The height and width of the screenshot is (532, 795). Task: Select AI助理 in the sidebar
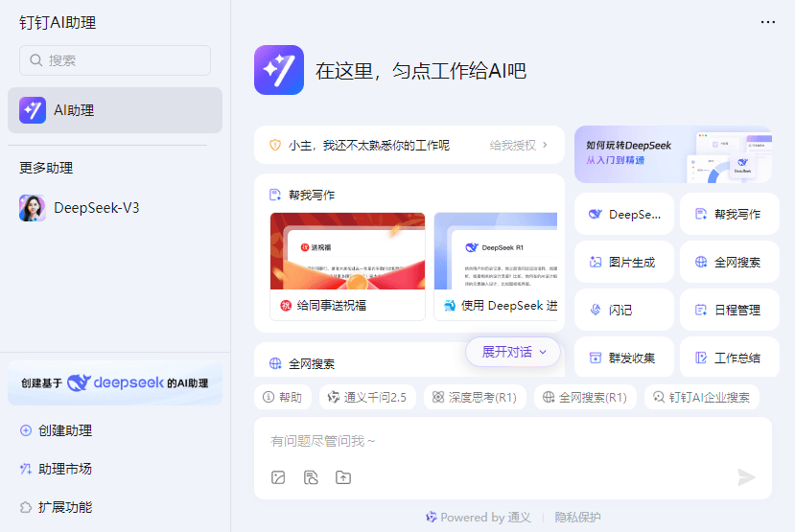click(x=115, y=110)
